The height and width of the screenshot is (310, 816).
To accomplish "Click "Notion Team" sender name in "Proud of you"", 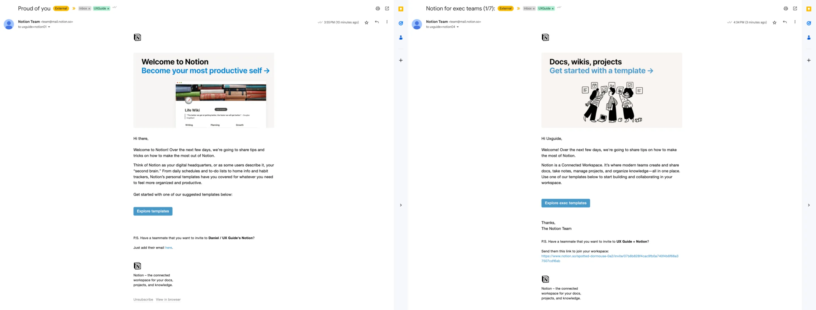I will 29,22.
